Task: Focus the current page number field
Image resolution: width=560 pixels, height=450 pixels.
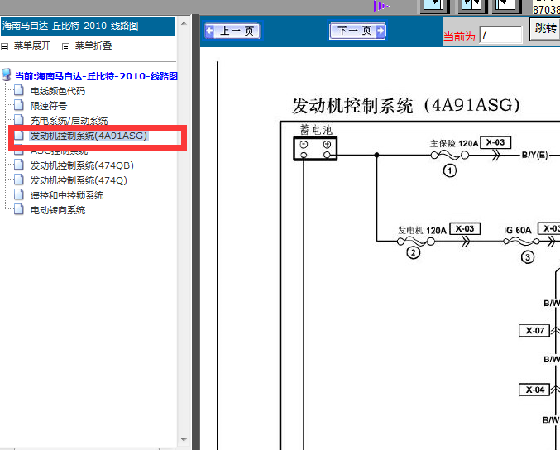Action: [x=500, y=35]
